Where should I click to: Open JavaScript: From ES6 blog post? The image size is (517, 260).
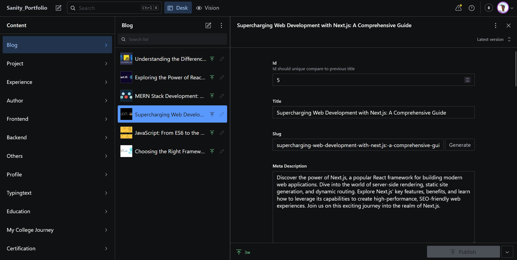click(x=172, y=133)
